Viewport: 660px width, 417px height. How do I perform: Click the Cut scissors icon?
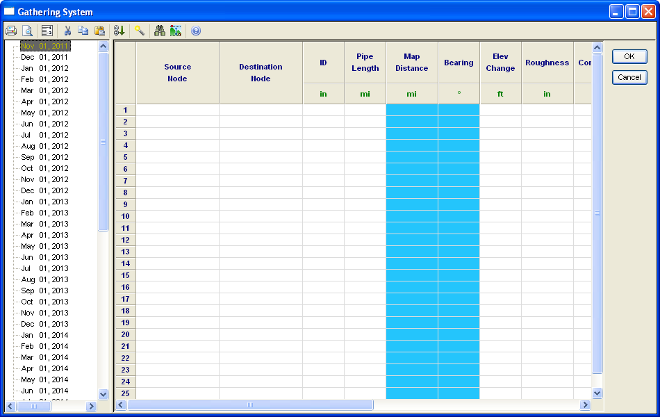[67, 31]
